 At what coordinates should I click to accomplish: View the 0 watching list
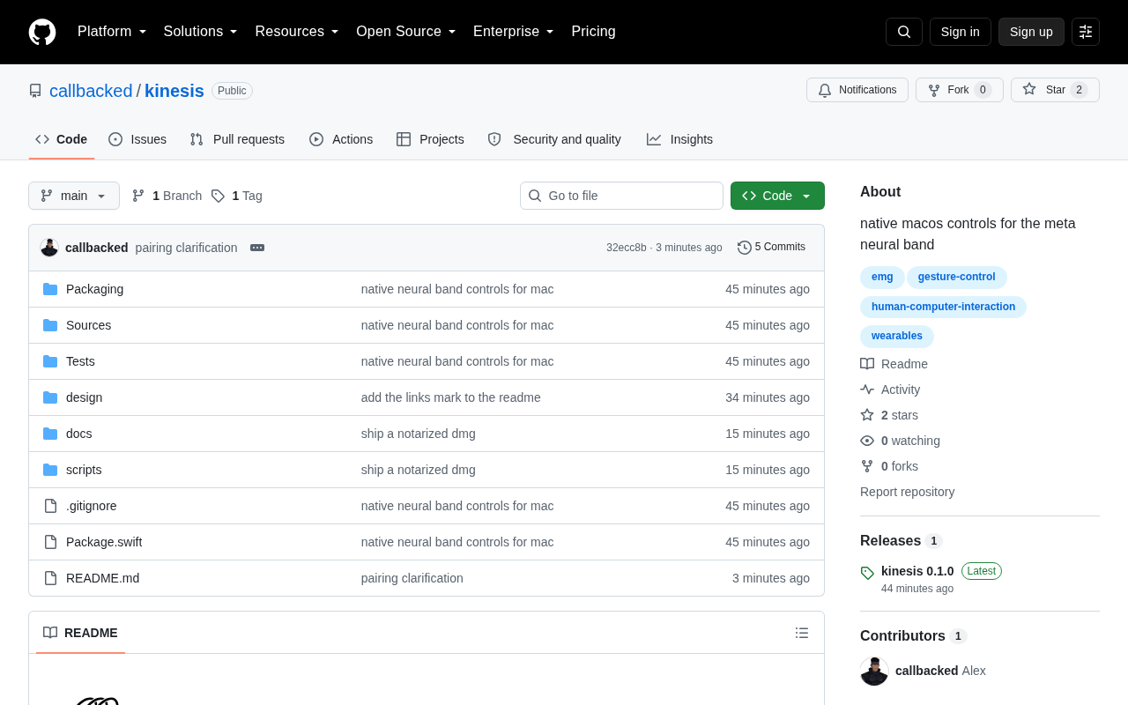coord(901,441)
